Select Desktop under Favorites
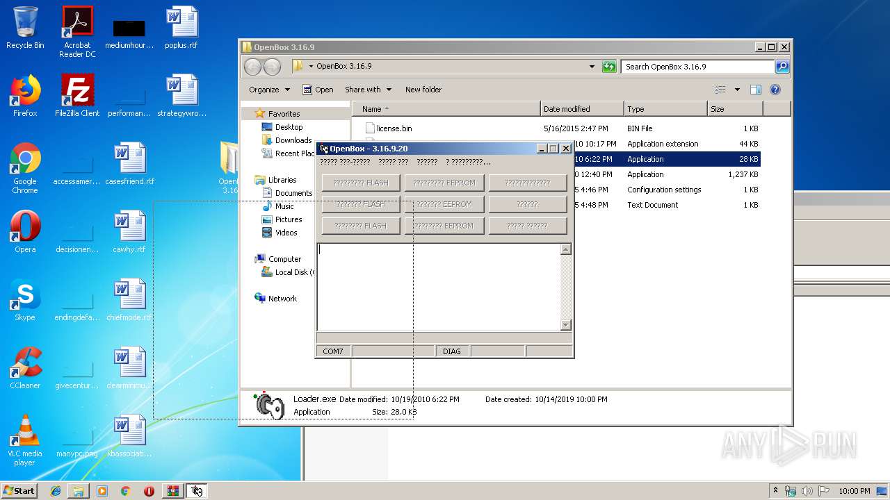This screenshot has width=890, height=500. click(282, 127)
